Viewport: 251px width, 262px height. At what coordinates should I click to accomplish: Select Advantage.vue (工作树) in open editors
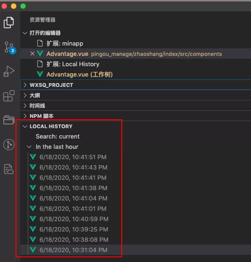click(135, 75)
